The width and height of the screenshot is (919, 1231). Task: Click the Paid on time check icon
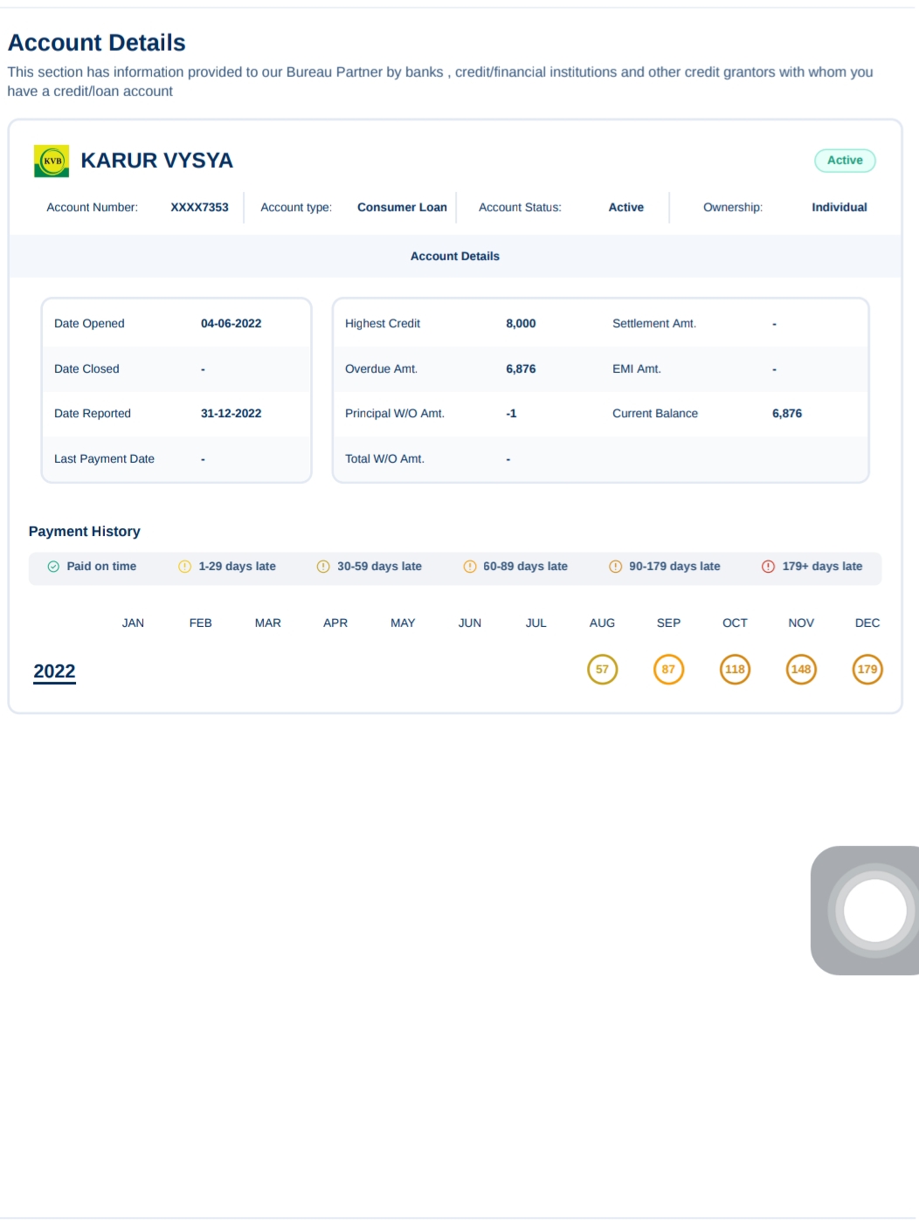(53, 567)
